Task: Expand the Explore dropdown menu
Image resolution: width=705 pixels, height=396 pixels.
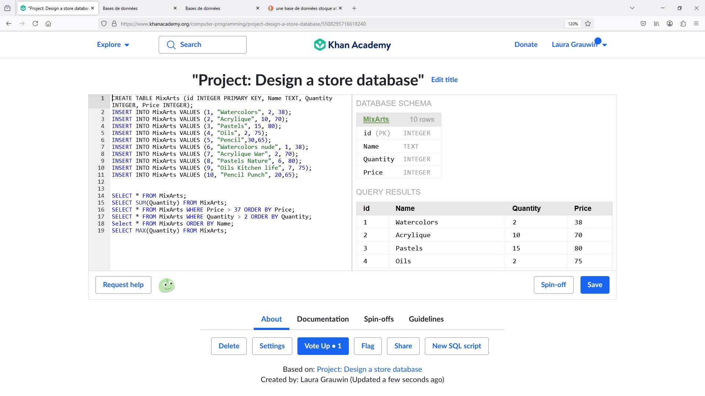Action: (113, 44)
